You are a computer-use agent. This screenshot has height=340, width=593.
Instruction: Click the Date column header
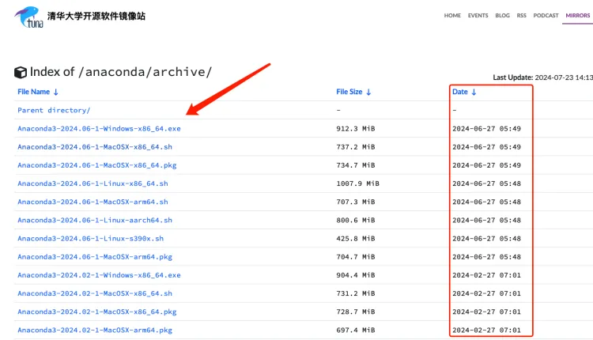[460, 92]
